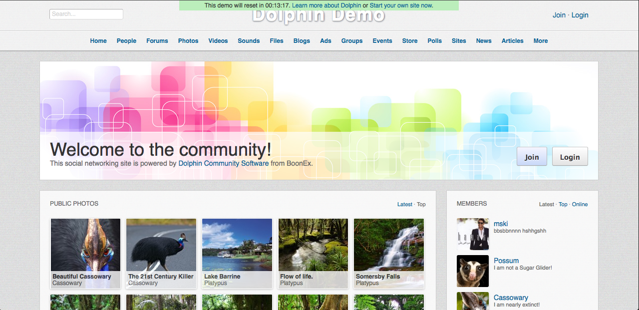Viewport: 639px width, 310px height.
Task: Open the Groups navigation item
Action: coord(352,41)
